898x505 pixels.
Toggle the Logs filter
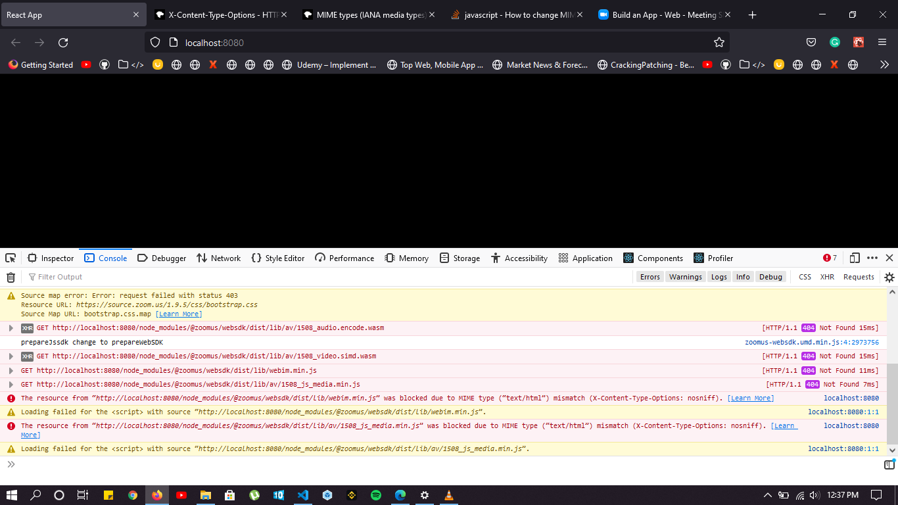(719, 277)
